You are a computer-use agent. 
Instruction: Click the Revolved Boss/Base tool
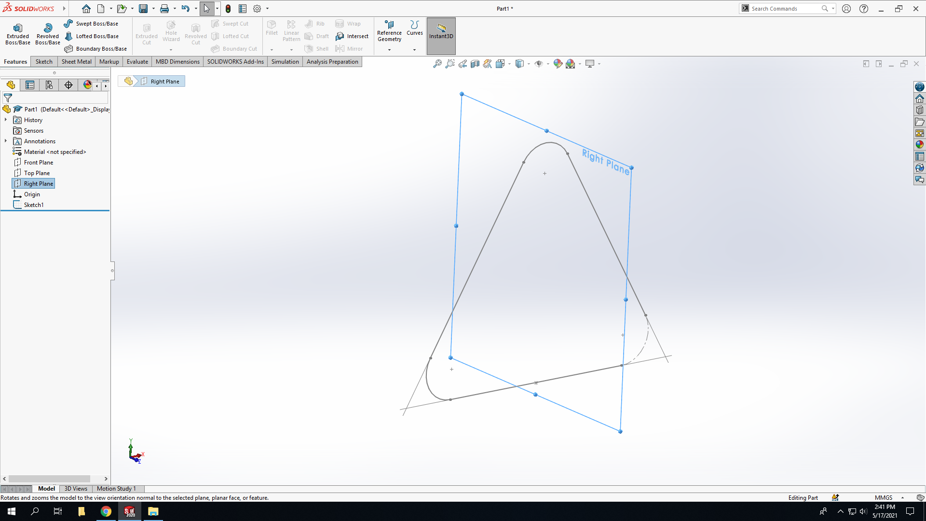tap(48, 34)
